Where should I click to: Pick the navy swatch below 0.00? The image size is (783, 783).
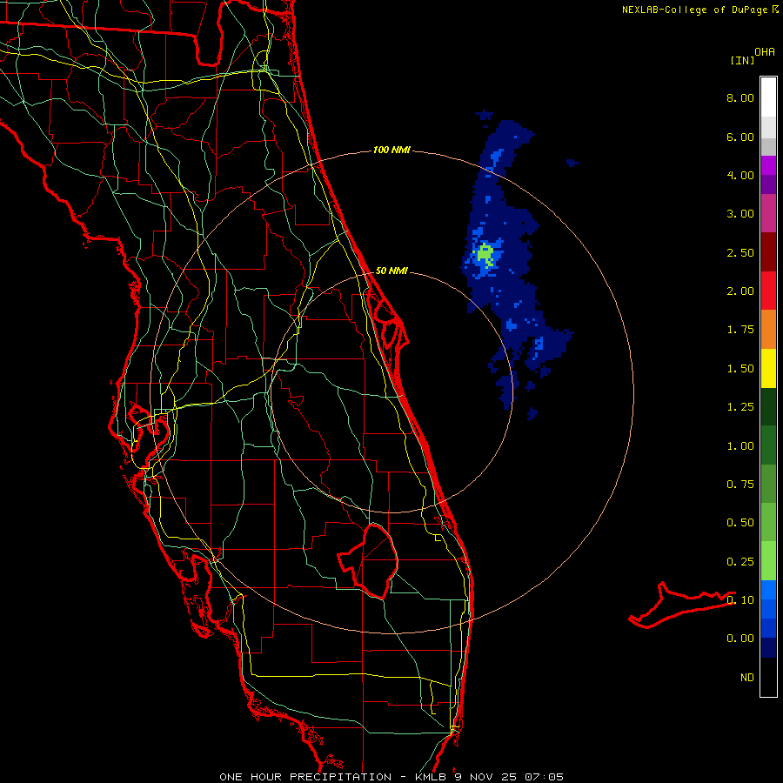tap(768, 647)
